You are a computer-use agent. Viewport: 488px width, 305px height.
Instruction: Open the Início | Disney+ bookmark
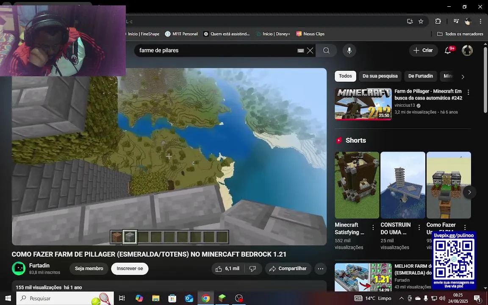pos(273,33)
